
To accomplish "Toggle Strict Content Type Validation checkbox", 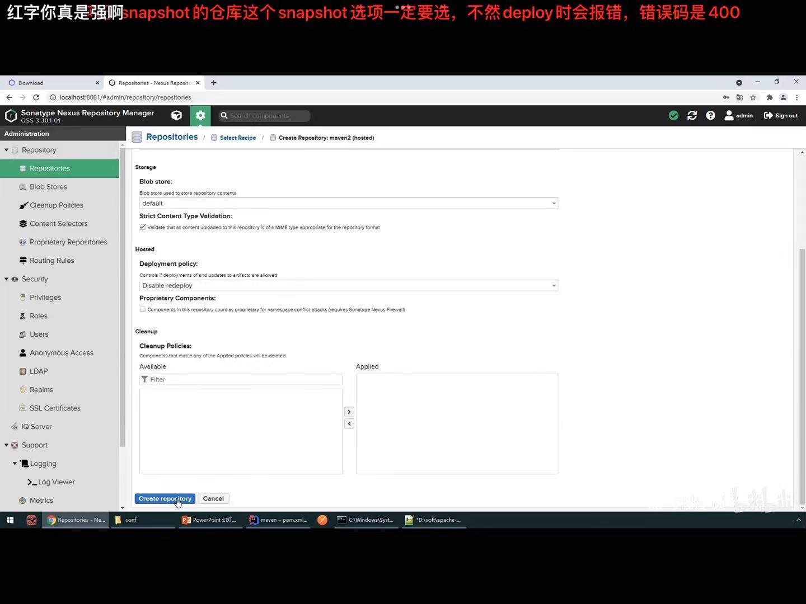I will pyautogui.click(x=143, y=227).
